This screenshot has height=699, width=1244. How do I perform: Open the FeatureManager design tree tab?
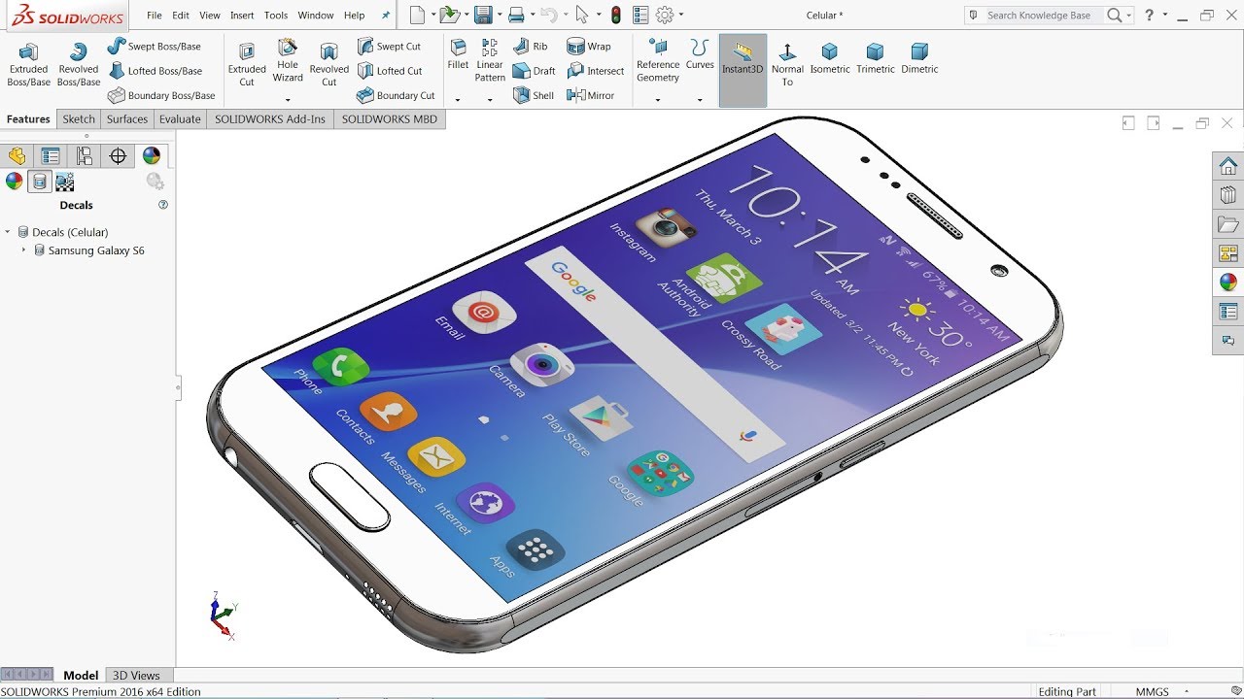pos(17,155)
